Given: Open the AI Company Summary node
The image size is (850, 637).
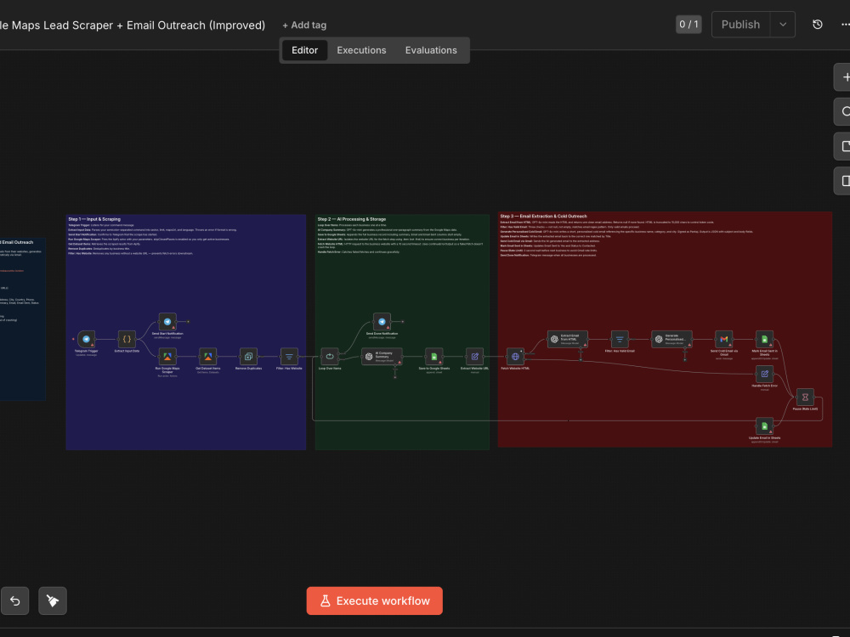Looking at the screenshot, I should (382, 357).
